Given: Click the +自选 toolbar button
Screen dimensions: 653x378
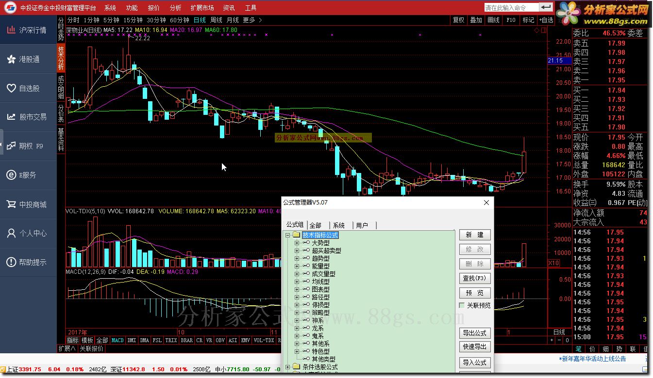Looking at the screenshot, I should pyautogui.click(x=546, y=20).
